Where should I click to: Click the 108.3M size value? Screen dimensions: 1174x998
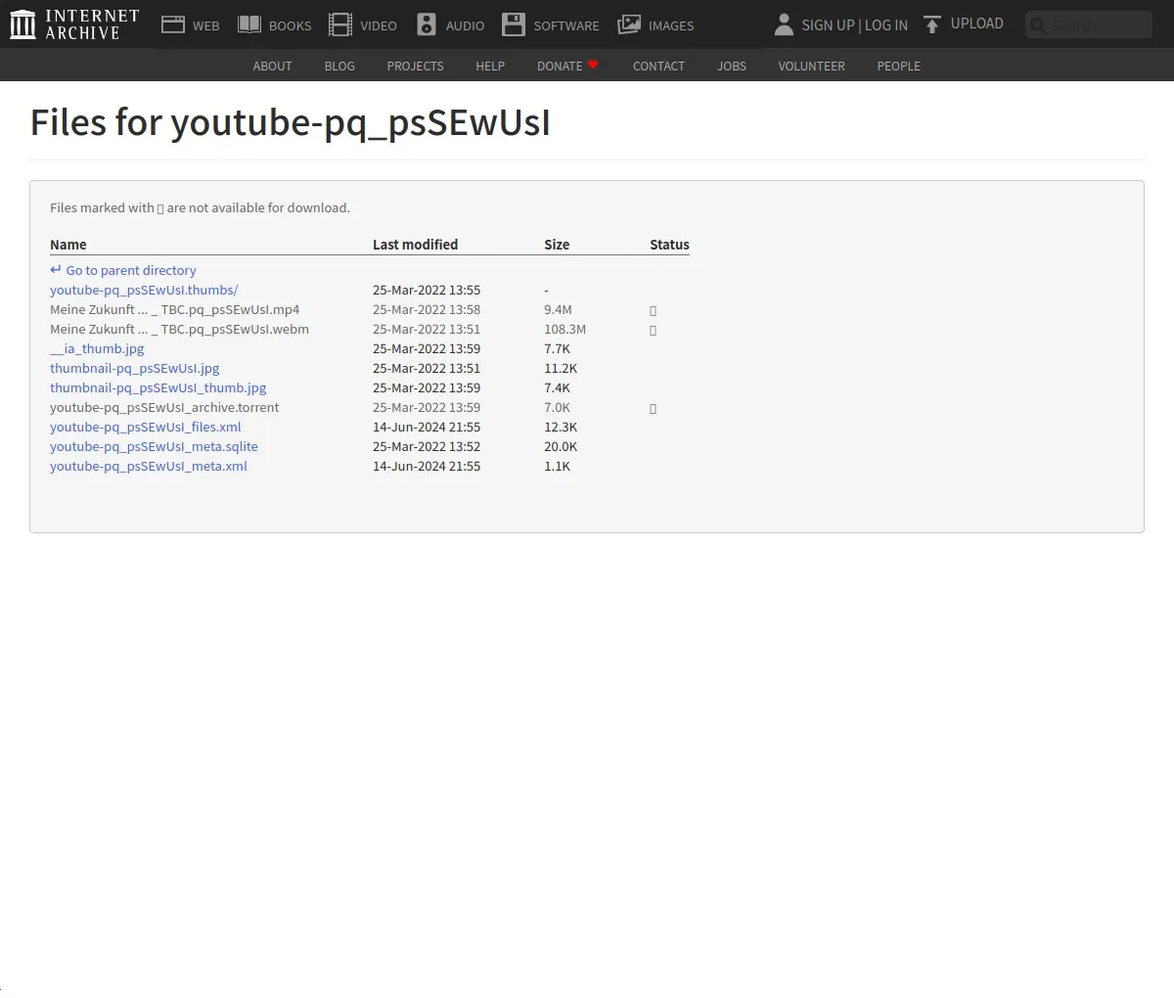[565, 329]
